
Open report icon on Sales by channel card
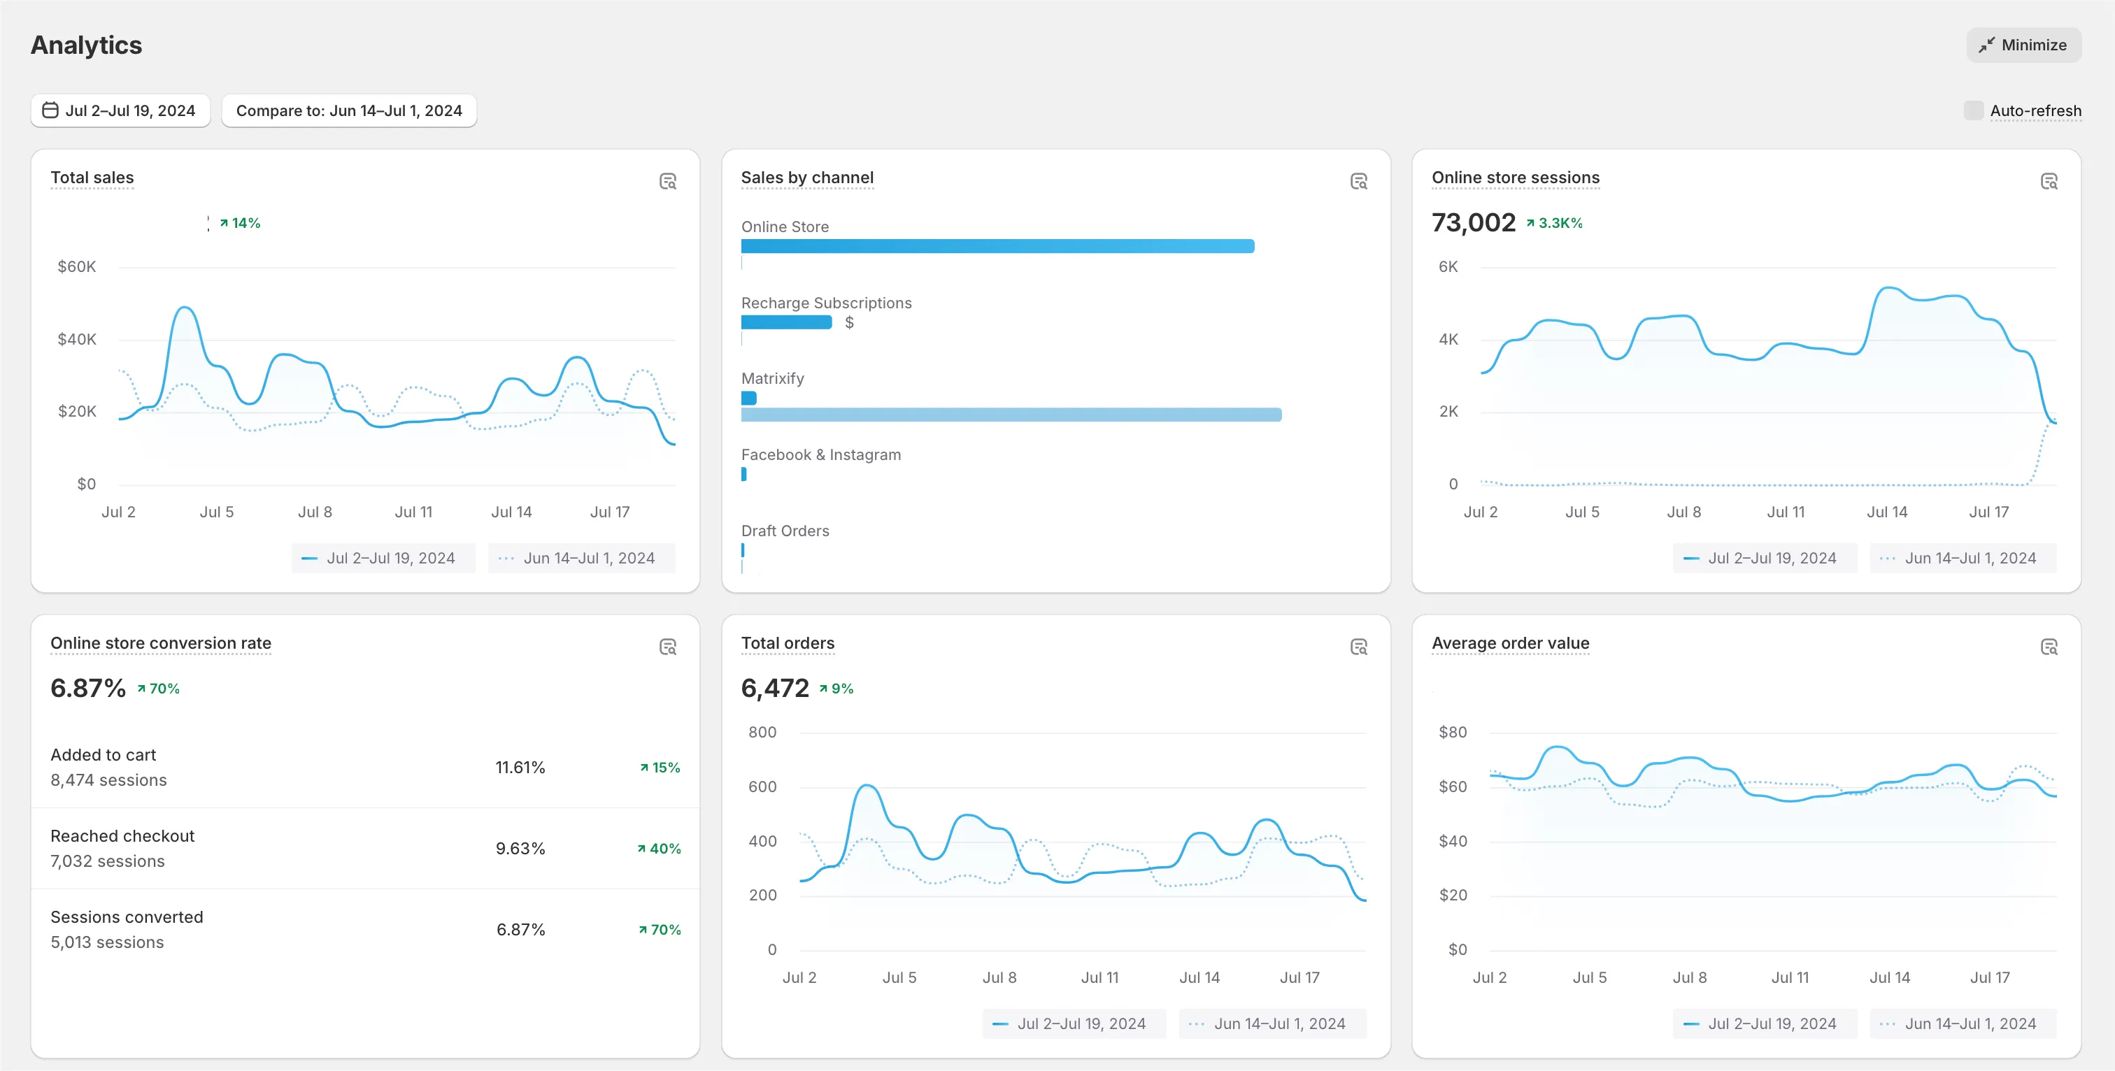(x=1359, y=181)
